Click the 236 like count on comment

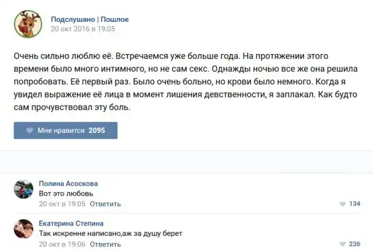pos(354,244)
